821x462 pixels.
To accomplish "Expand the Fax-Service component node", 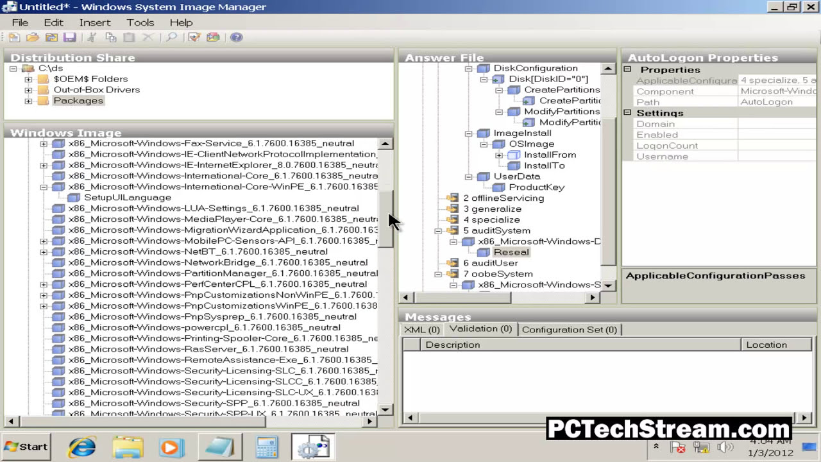I will [44, 144].
